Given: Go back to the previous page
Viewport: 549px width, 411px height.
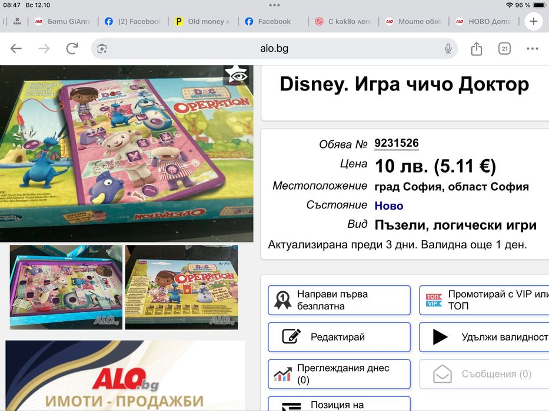Looking at the screenshot, I should (16, 49).
